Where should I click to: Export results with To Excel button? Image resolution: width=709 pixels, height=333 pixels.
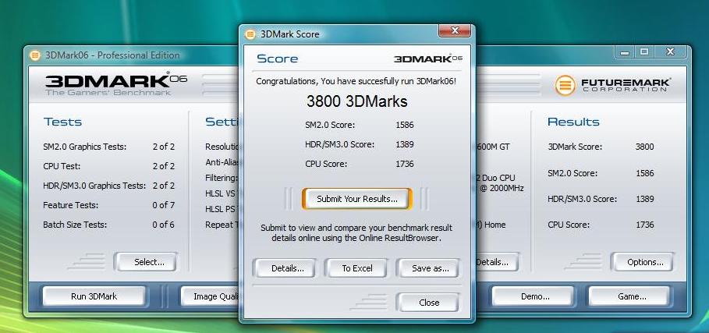pos(357,268)
